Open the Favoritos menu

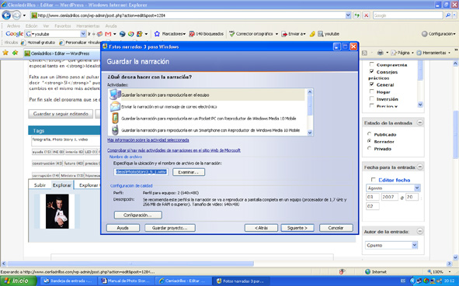pyautogui.click(x=63, y=26)
